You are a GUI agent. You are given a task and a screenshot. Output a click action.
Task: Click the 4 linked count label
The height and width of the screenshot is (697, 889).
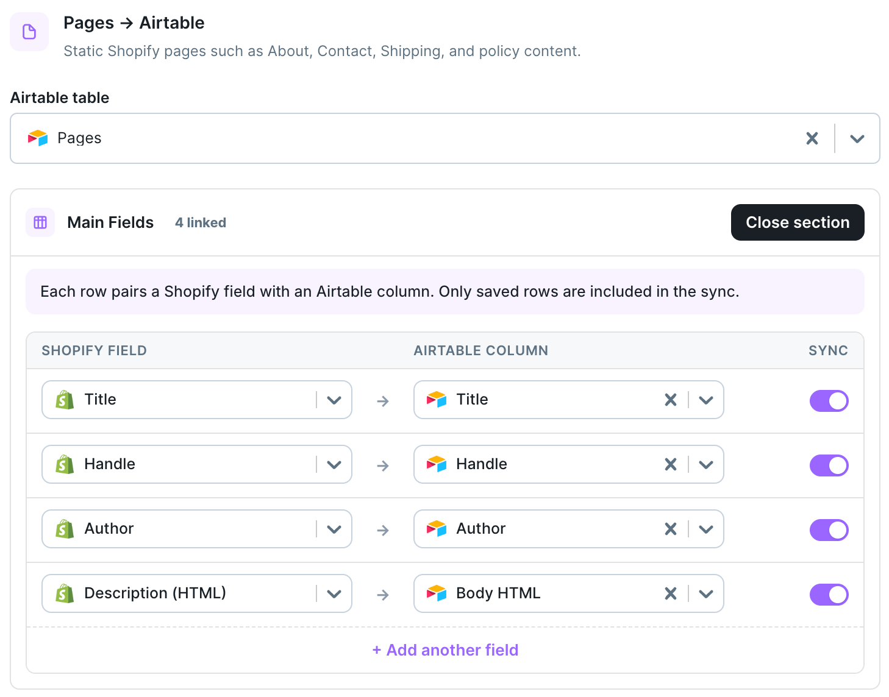click(201, 223)
